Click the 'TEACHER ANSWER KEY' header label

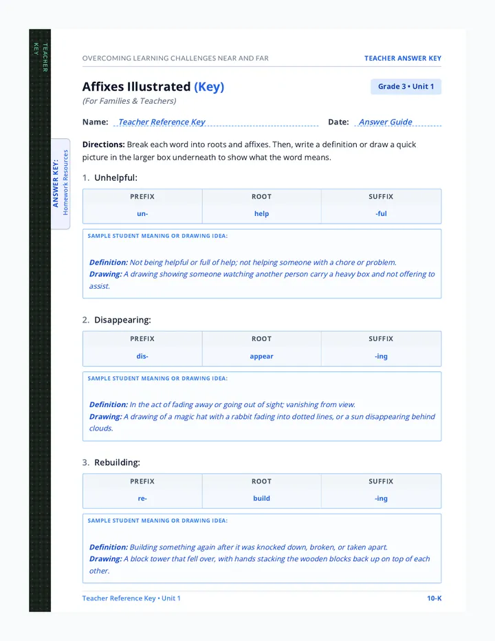click(403, 58)
